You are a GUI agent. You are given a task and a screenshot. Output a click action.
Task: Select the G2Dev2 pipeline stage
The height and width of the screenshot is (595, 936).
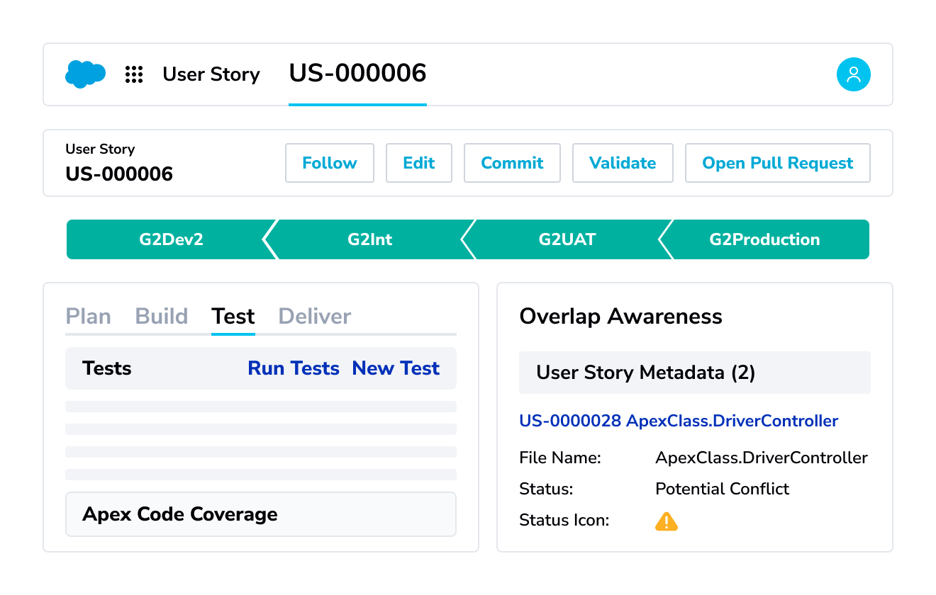point(170,239)
